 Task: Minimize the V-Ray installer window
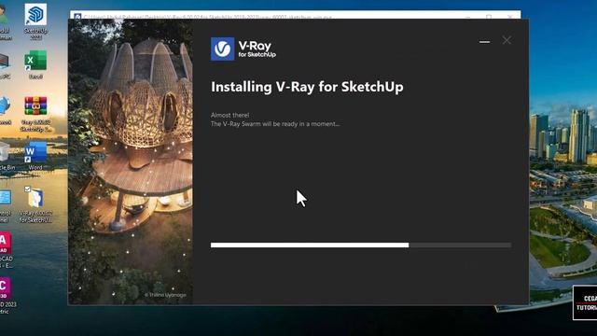point(484,41)
